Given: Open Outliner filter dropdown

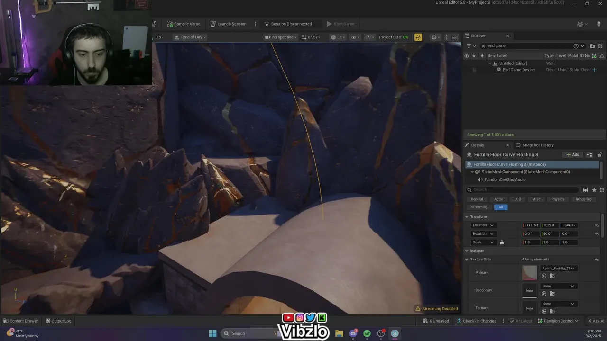Looking at the screenshot, I should click(x=470, y=46).
